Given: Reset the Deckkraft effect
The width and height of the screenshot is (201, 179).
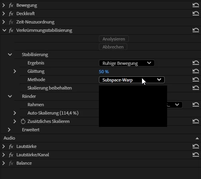Looking at the screenshot, I should tap(196, 14).
